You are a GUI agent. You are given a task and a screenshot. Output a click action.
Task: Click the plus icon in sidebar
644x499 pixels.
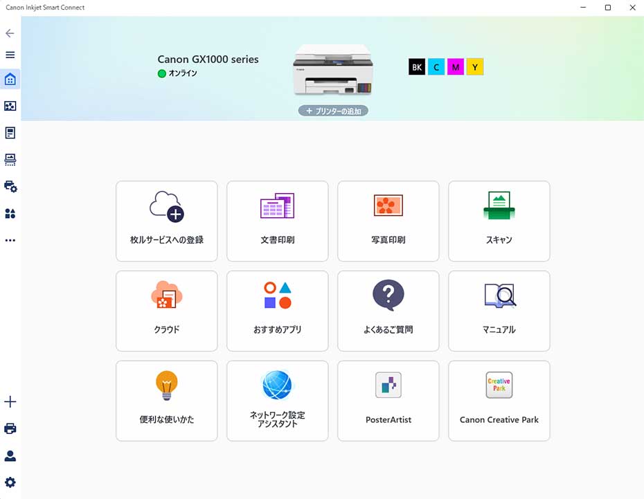(10, 401)
